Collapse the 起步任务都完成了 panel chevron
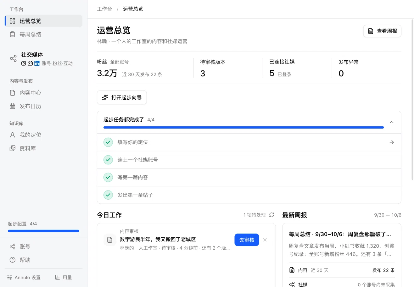 point(392,122)
